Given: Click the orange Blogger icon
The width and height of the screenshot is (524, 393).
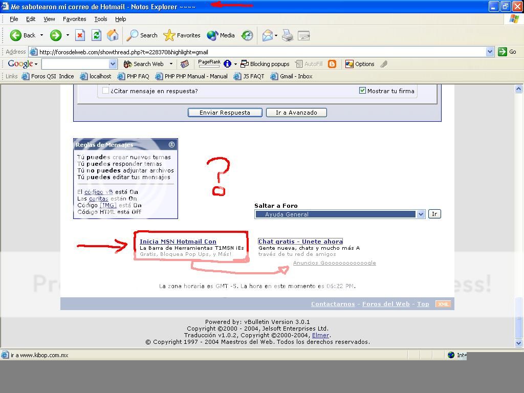Looking at the screenshot, I should tap(332, 64).
